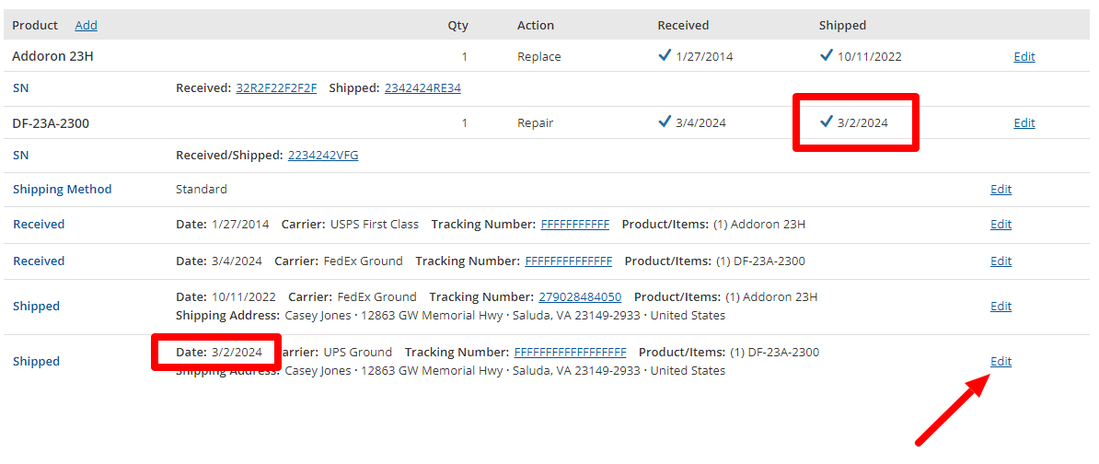Open shipped serial number 2342424RE34
The image size is (1099, 464).
coord(422,88)
